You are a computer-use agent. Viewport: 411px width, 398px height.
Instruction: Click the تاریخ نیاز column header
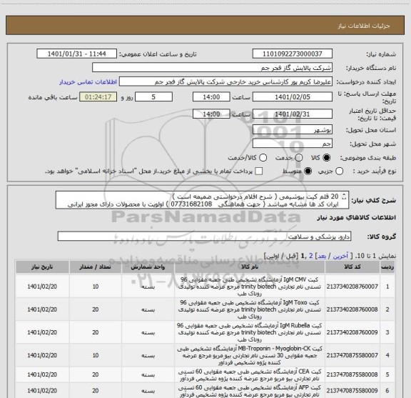[42, 267]
